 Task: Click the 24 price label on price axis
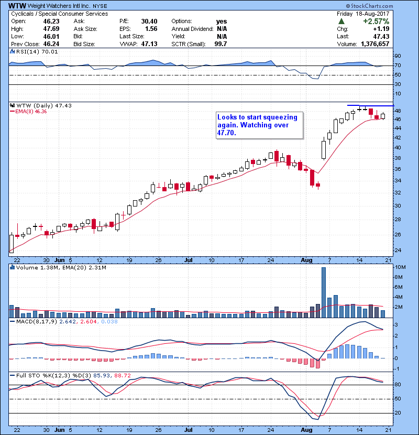398,250
